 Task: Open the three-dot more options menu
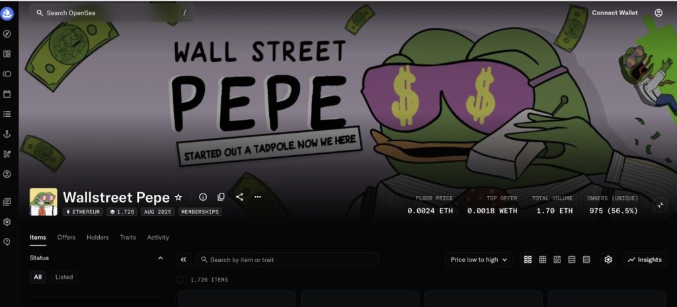point(258,197)
